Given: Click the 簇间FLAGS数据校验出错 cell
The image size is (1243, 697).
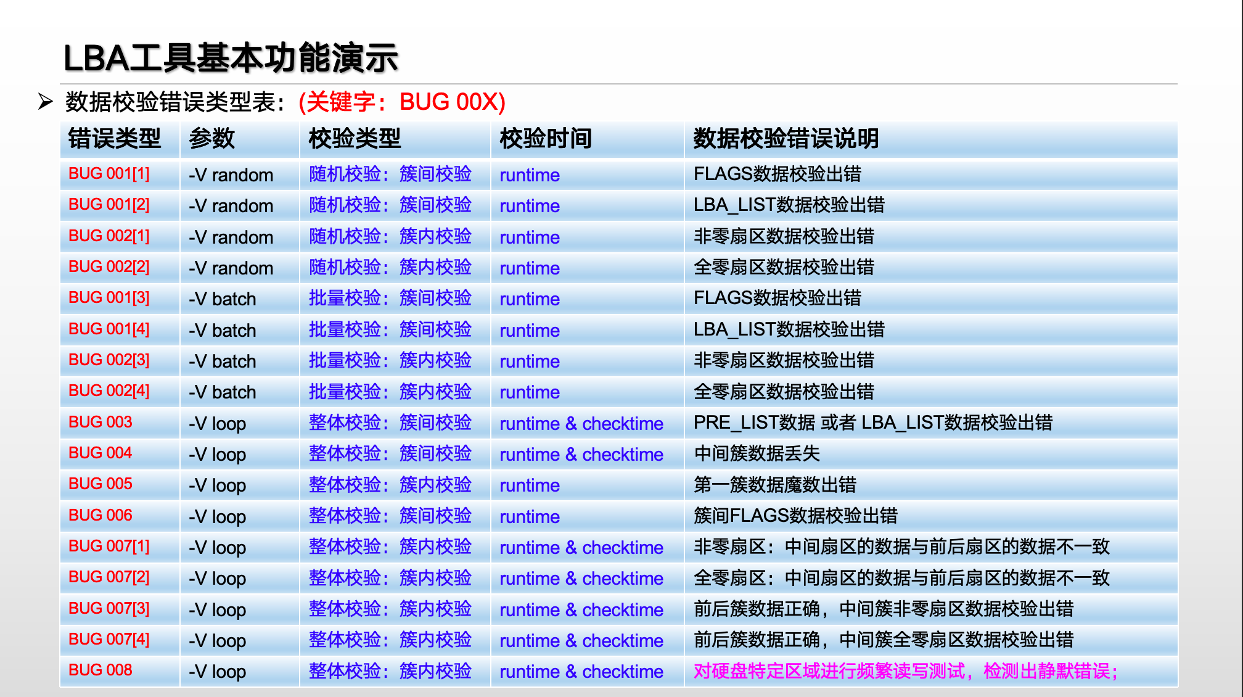Looking at the screenshot, I should (x=795, y=516).
